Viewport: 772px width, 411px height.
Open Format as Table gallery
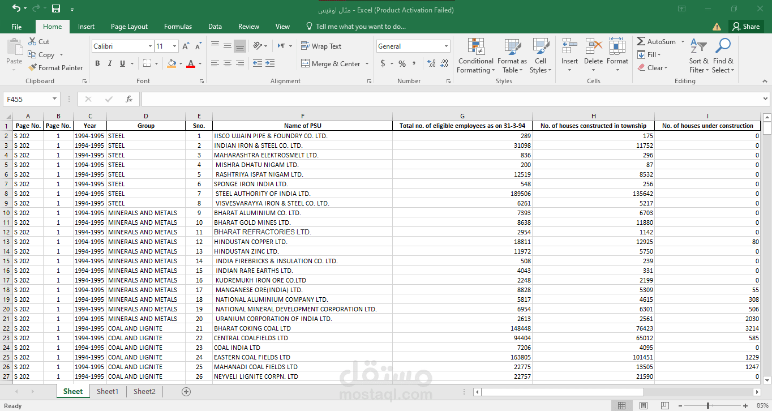tap(512, 55)
